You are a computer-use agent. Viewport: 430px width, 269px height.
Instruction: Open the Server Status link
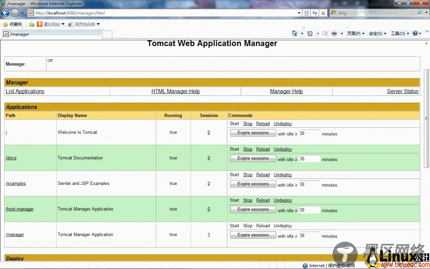[403, 91]
